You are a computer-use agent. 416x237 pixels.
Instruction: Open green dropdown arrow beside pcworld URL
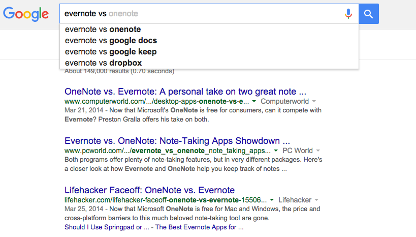[276, 151]
